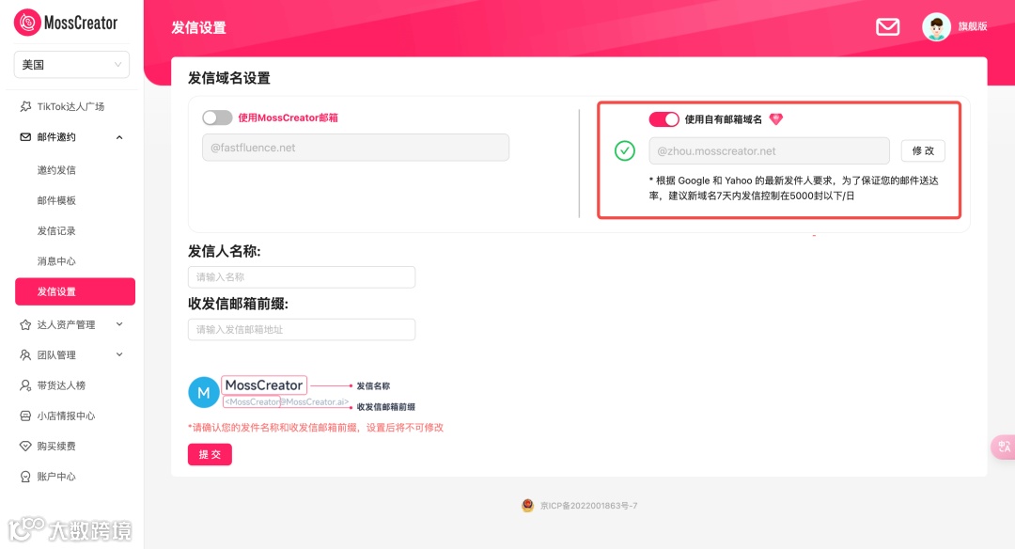
Task: Click the pink diamond premium icon
Action: (775, 119)
